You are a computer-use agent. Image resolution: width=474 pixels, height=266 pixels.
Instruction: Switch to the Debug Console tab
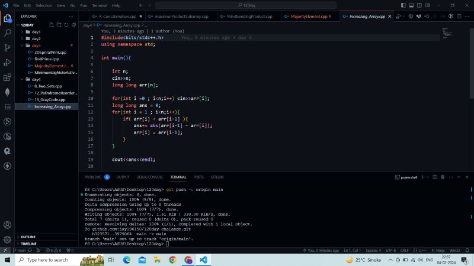[x=150, y=177]
